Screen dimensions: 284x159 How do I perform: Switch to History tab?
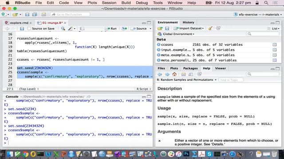(x=188, y=23)
